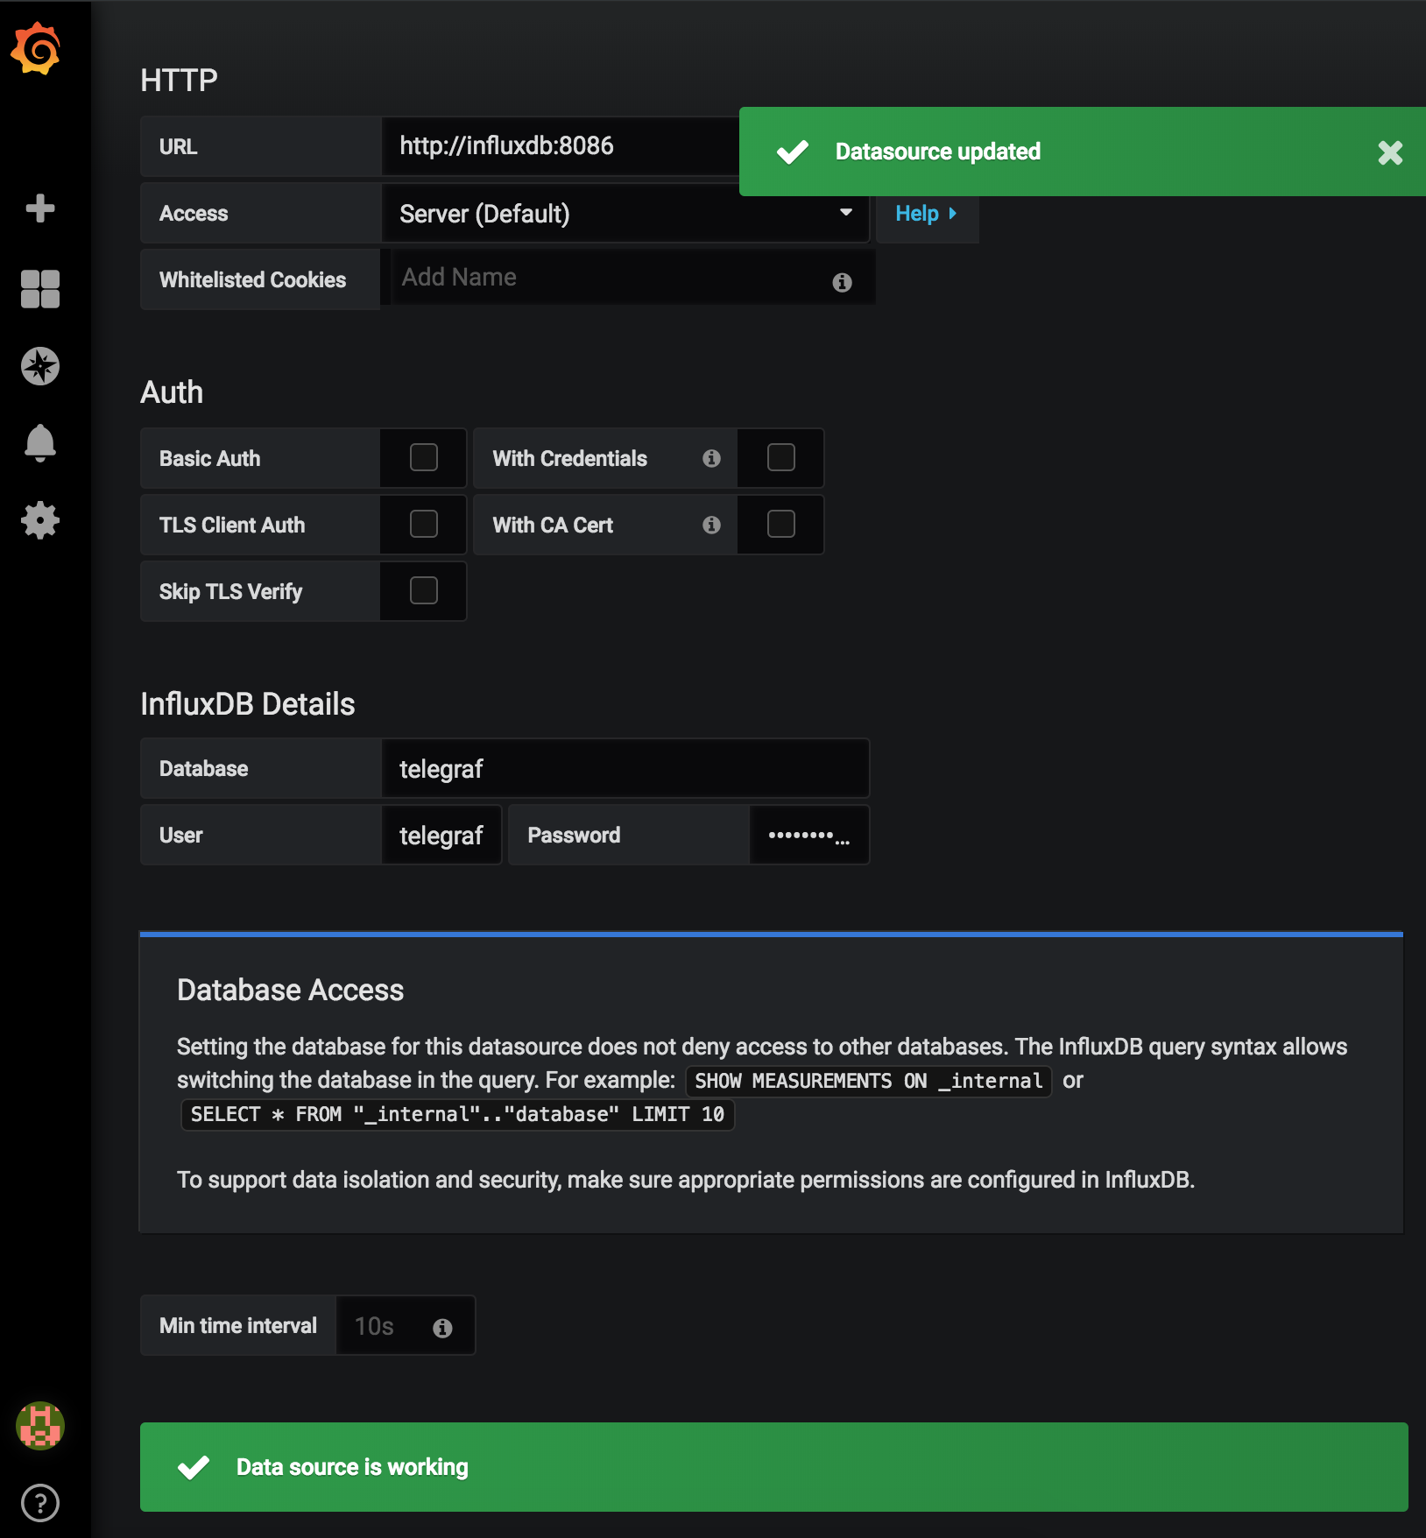Click the Create (plus) icon in sidebar
The height and width of the screenshot is (1538, 1426).
[x=39, y=208]
